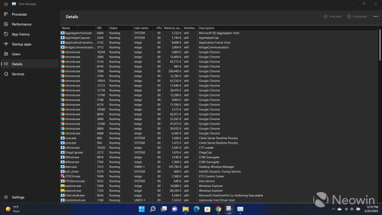The height and width of the screenshot is (215, 382).
Task: Click the Windows Start button
Action: (x=142, y=209)
